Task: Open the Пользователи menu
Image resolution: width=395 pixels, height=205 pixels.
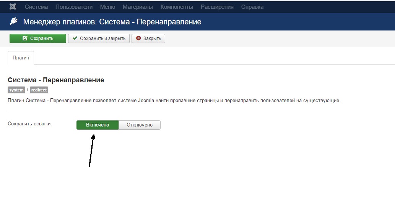Action: pos(74,7)
